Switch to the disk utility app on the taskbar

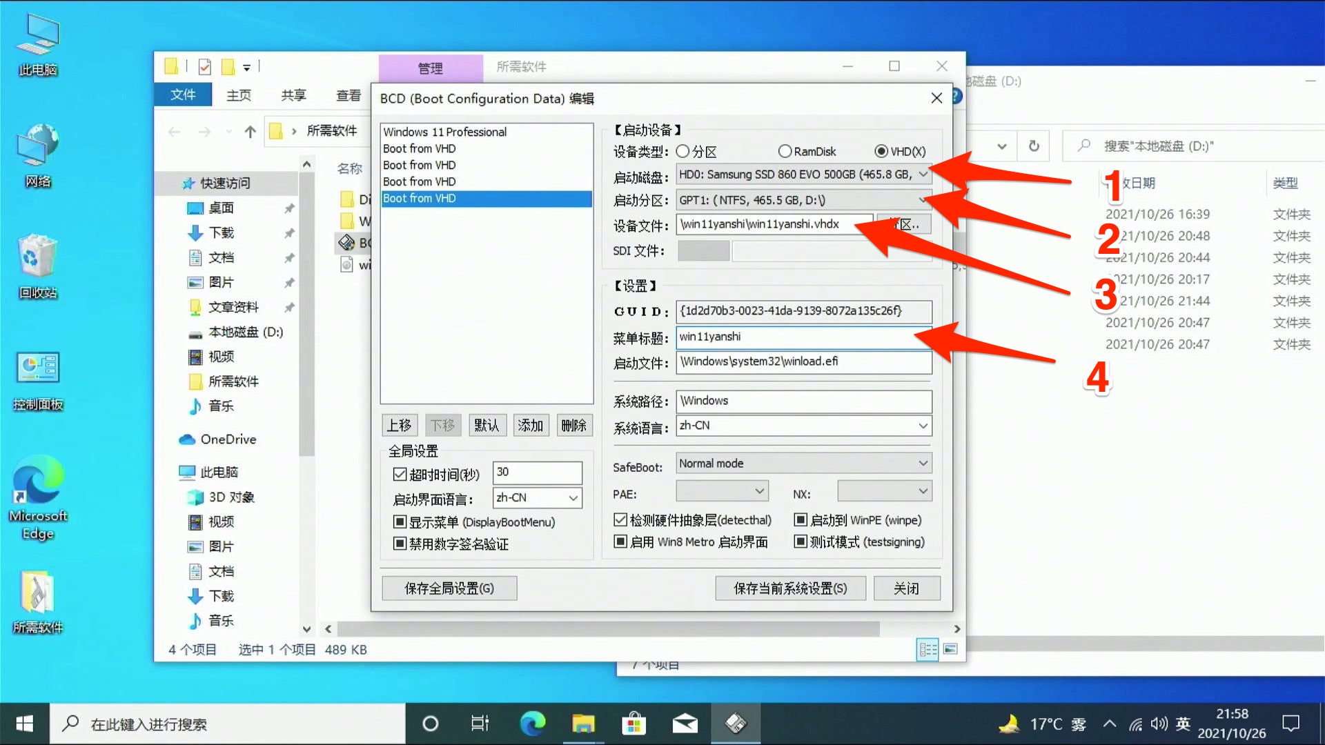(736, 724)
